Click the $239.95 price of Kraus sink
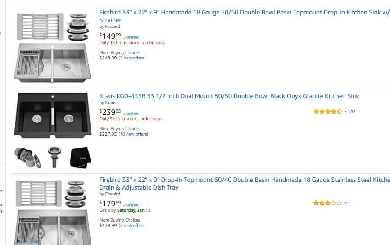This screenshot has height=245, width=390. (x=110, y=112)
